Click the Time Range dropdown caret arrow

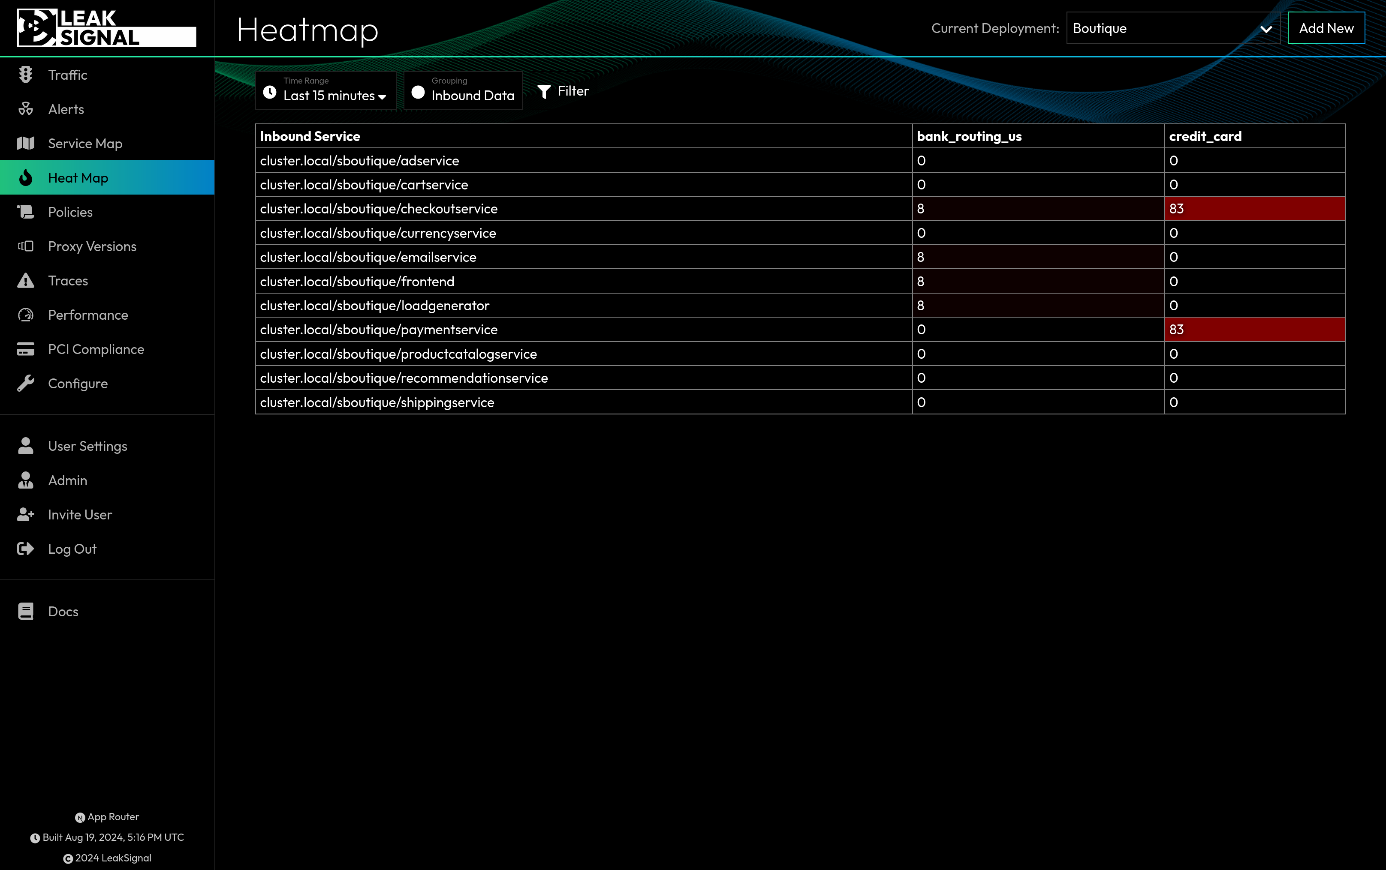382,97
